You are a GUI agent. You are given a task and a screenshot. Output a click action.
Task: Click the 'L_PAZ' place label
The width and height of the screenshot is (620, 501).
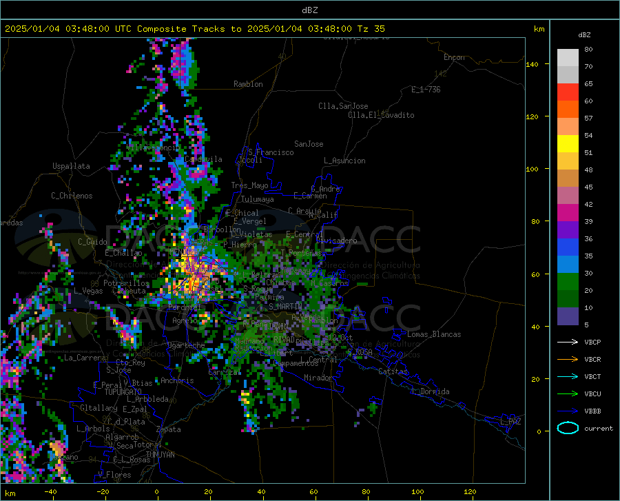[510, 422]
